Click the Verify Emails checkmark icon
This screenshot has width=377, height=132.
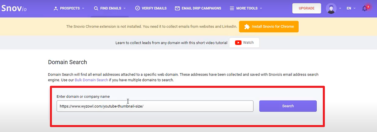[x=137, y=8]
